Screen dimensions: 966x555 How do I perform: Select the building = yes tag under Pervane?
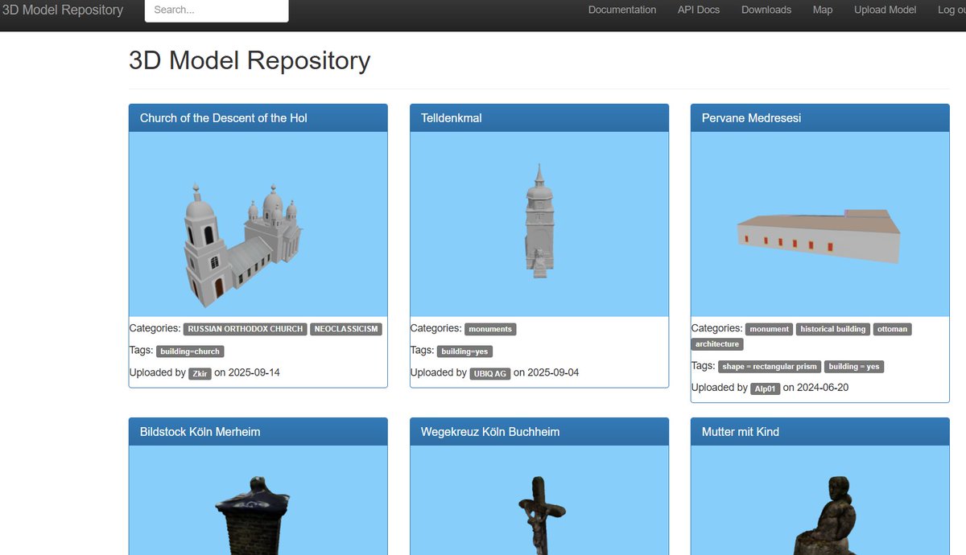pyautogui.click(x=854, y=367)
